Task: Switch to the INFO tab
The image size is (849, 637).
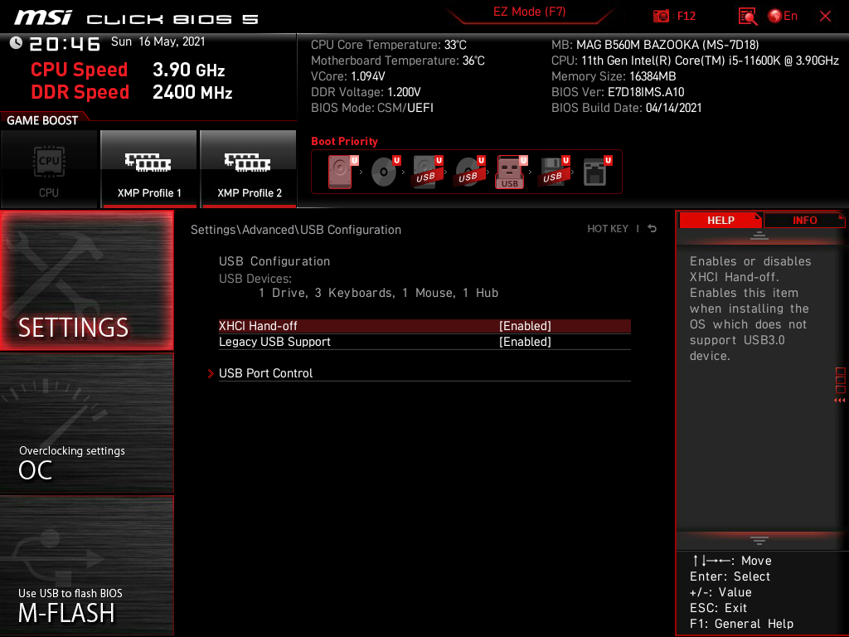Action: (804, 221)
